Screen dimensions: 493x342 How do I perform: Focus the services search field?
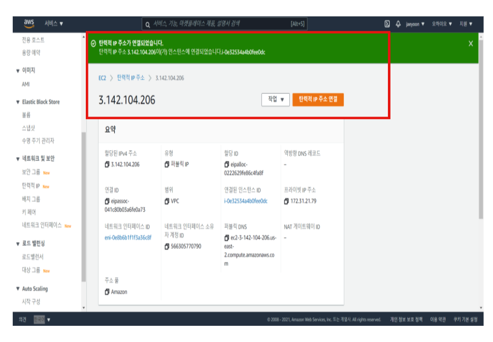coord(224,24)
